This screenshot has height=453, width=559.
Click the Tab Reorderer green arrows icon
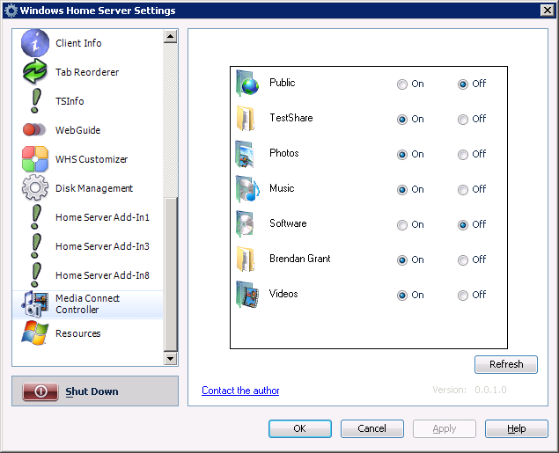[35, 71]
